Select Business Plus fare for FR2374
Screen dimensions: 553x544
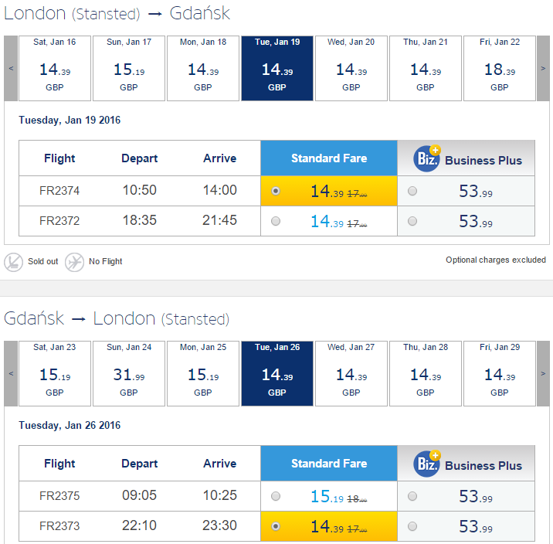click(412, 191)
